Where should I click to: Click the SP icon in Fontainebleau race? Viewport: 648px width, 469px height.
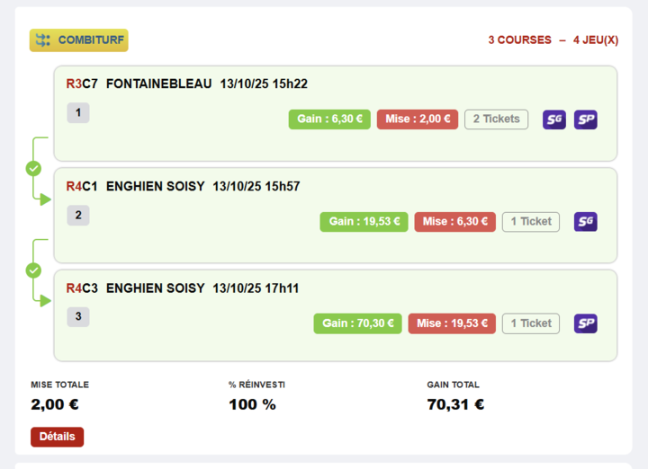[x=586, y=119]
